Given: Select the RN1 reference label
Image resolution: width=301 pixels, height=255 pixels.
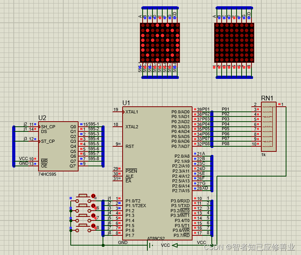Looking at the screenshot, I should pyautogui.click(x=267, y=98).
